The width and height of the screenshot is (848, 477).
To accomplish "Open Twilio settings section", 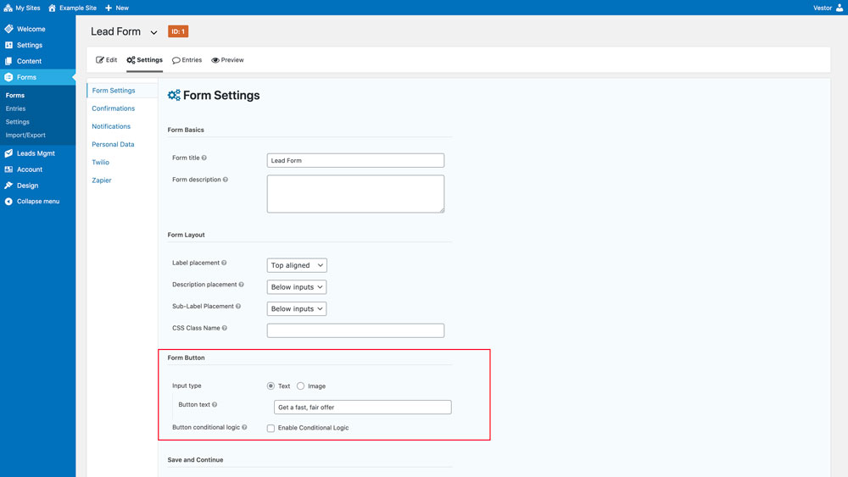I will coord(101,162).
